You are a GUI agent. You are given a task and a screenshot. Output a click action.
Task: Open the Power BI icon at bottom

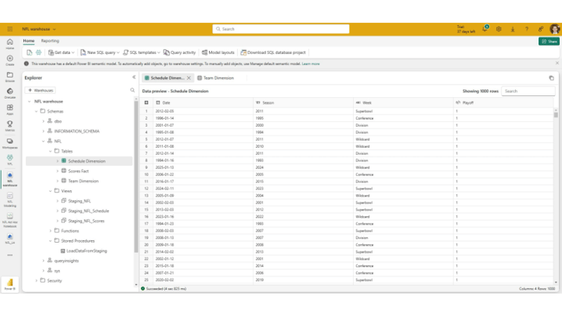10,284
